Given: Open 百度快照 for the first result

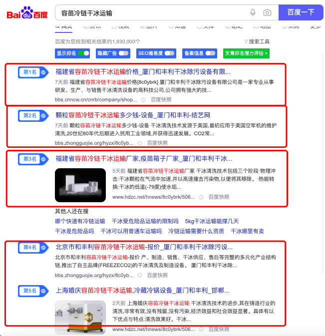Looking at the screenshot, I should click(161, 100).
